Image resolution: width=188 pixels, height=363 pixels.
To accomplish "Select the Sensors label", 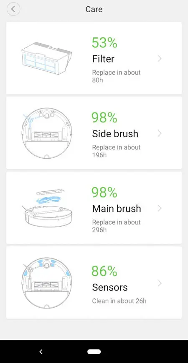I will tap(110, 287).
